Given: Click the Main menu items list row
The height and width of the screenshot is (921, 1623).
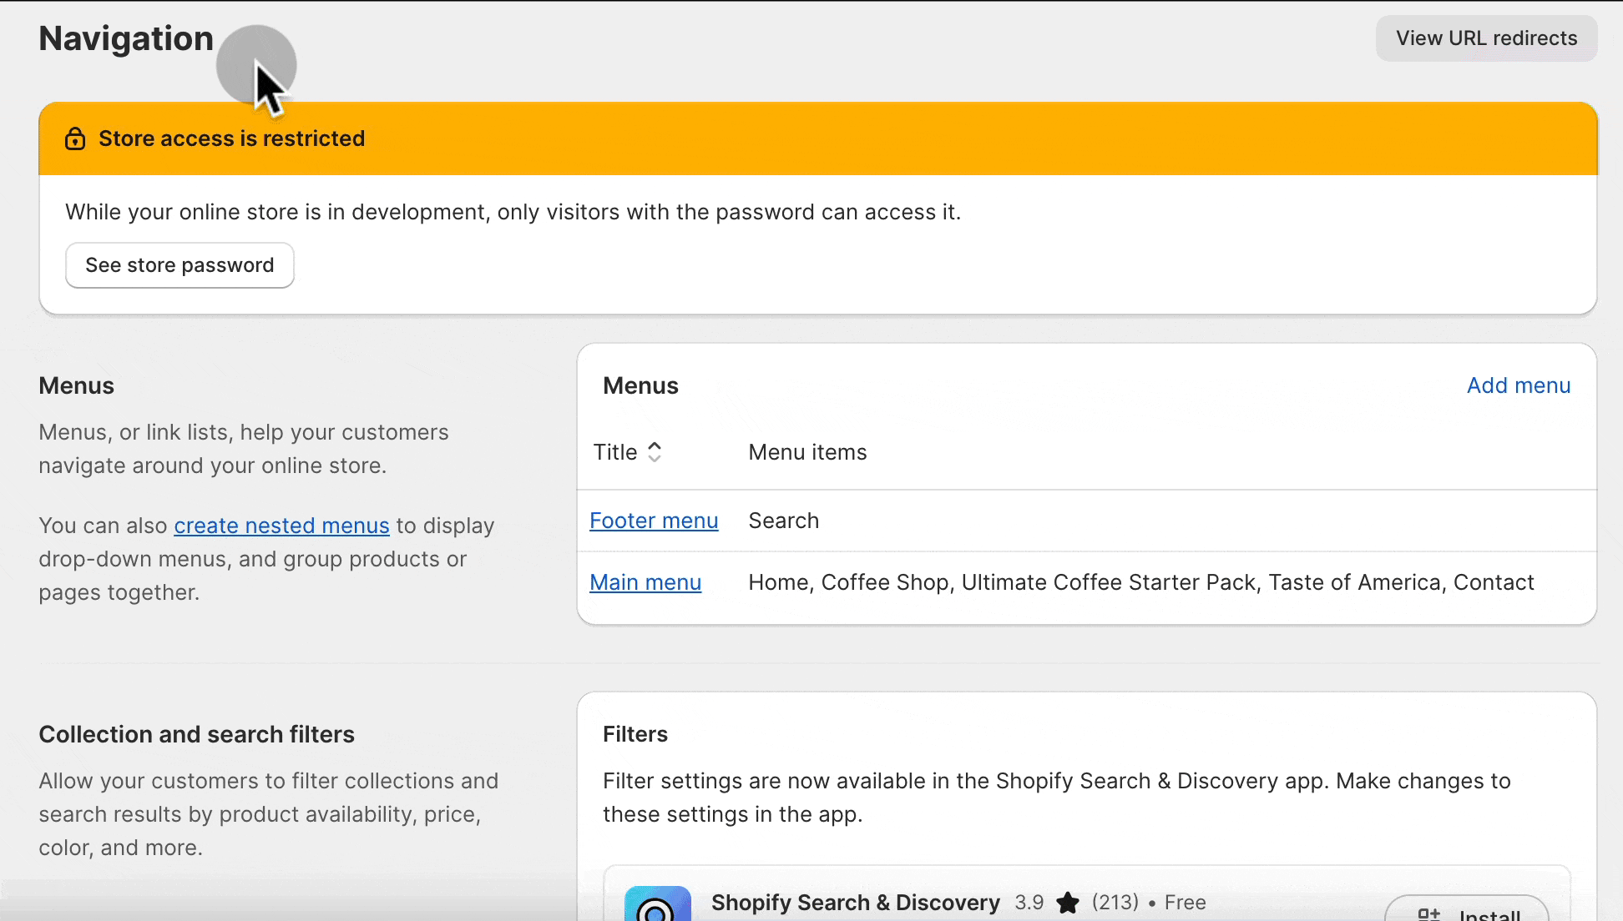Looking at the screenshot, I should tap(1140, 582).
